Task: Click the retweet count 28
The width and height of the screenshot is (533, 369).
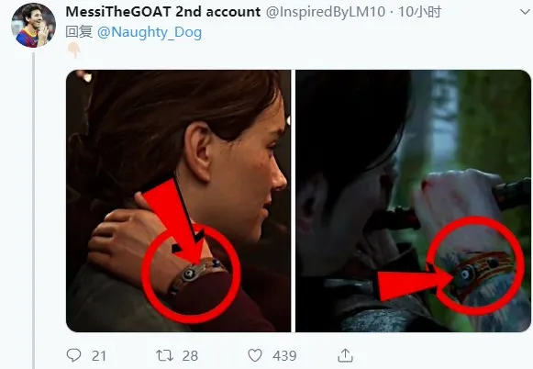Action: pos(190,356)
